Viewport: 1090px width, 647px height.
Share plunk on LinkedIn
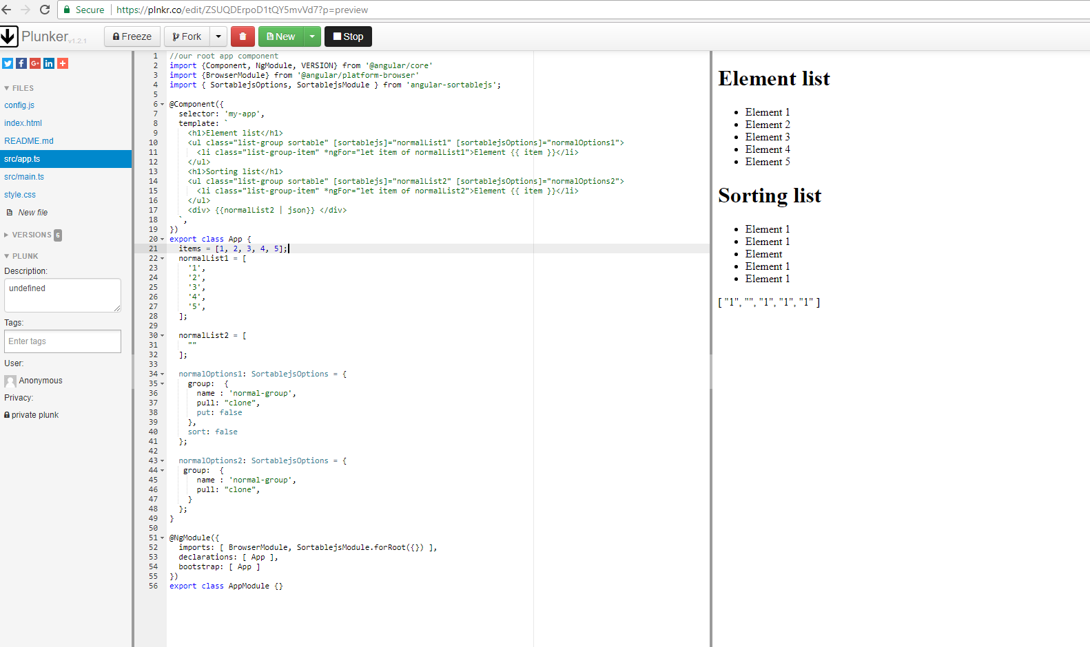[x=49, y=63]
